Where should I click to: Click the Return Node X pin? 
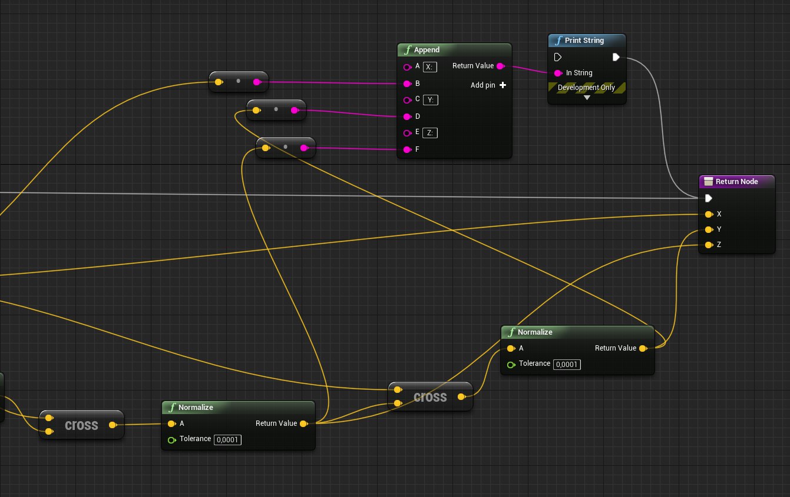tap(709, 214)
